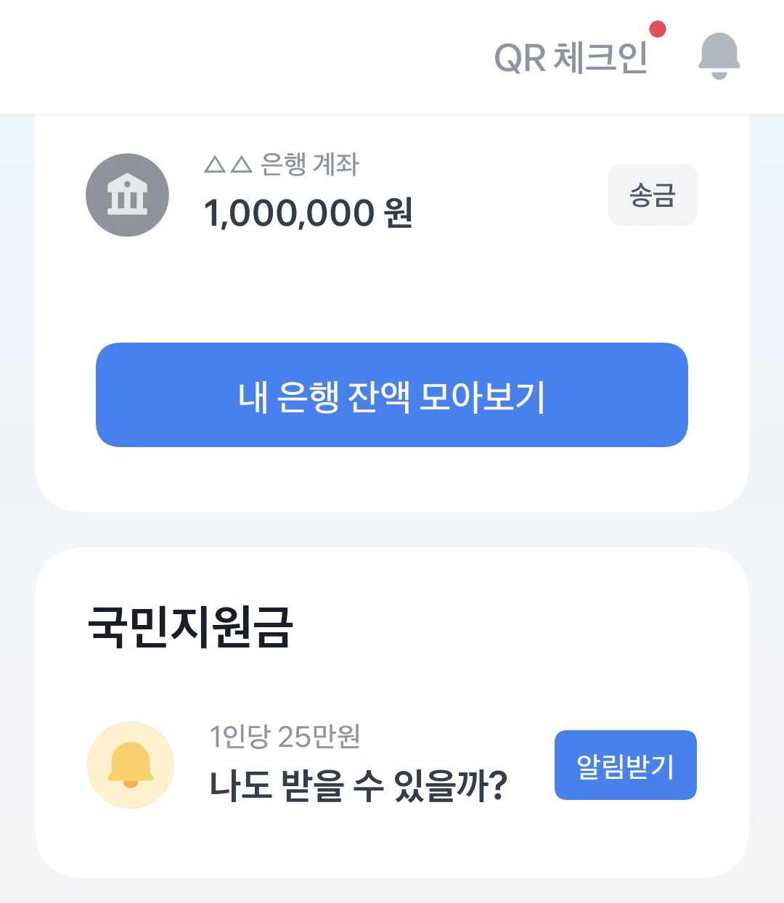Tap the 송금 button for the bank account
Screen dimensions: 784x903
(x=653, y=195)
